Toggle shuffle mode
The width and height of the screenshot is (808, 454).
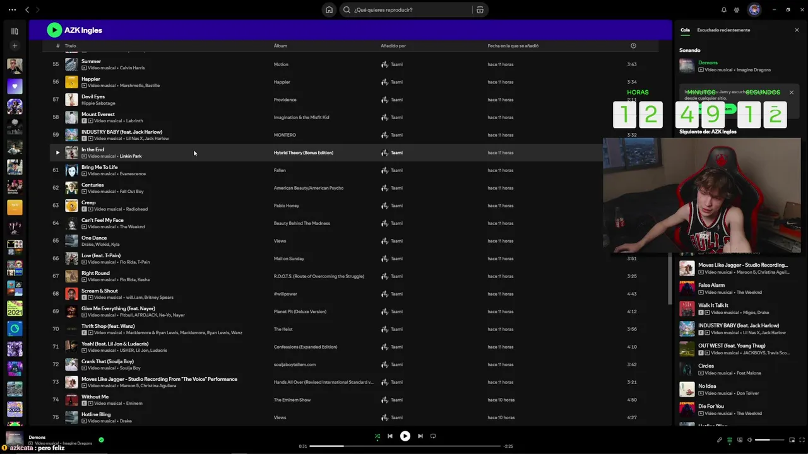coord(377,436)
